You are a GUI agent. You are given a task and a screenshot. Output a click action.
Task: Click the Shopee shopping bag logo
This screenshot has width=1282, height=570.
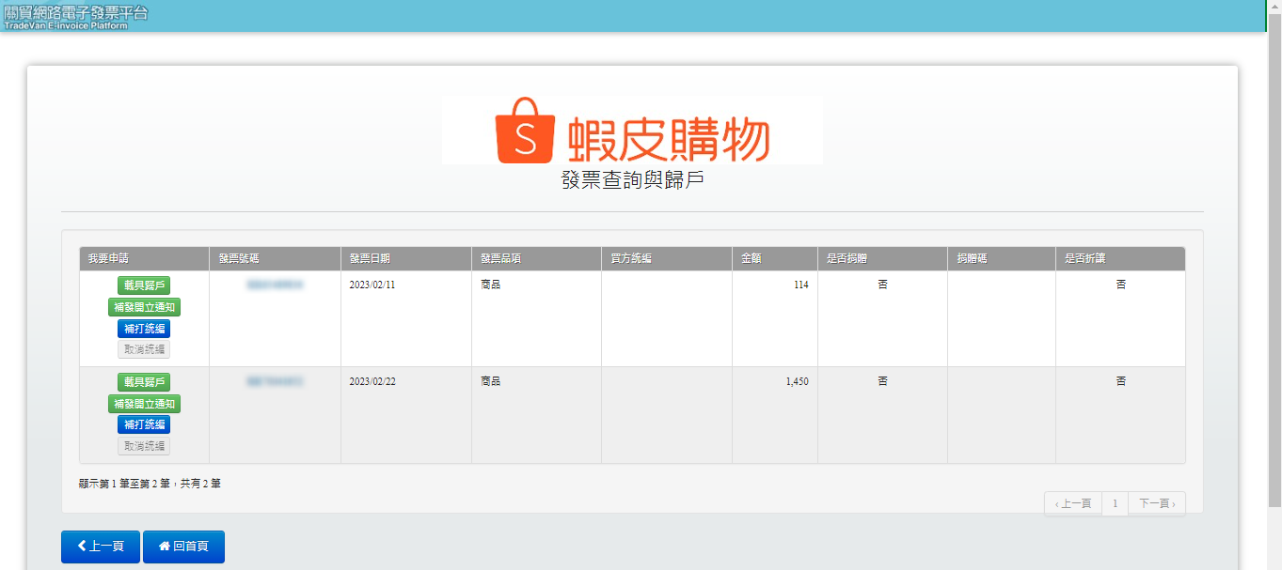tap(526, 131)
